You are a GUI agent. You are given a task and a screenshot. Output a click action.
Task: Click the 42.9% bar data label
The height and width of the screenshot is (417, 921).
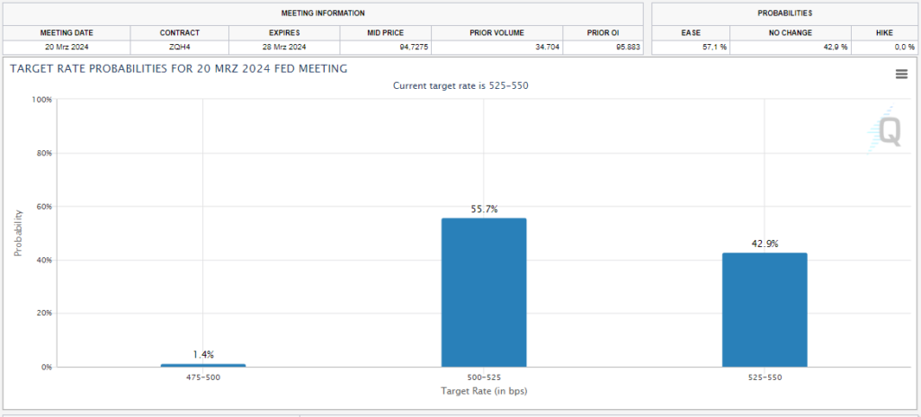click(765, 244)
